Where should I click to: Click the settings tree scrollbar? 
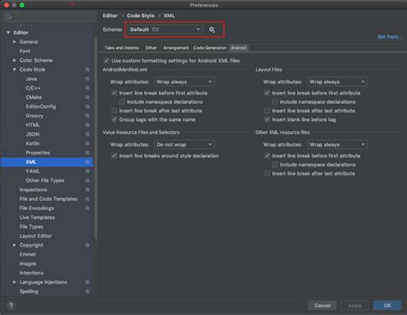pyautogui.click(x=95, y=138)
